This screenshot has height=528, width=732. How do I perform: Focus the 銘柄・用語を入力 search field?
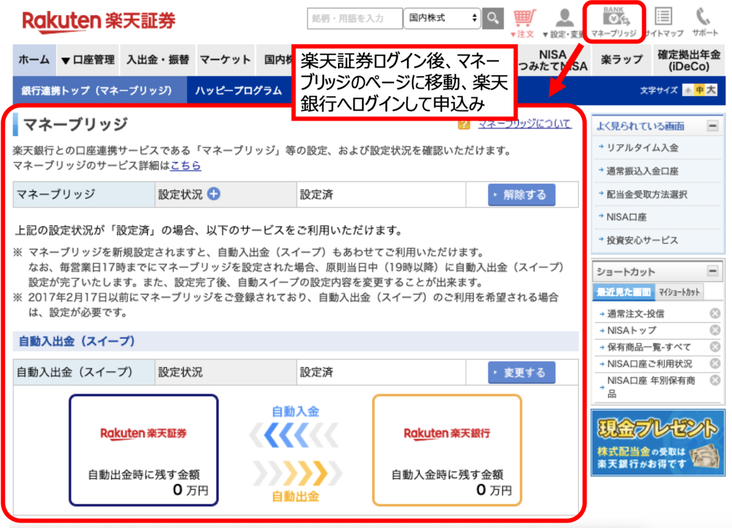[355, 19]
